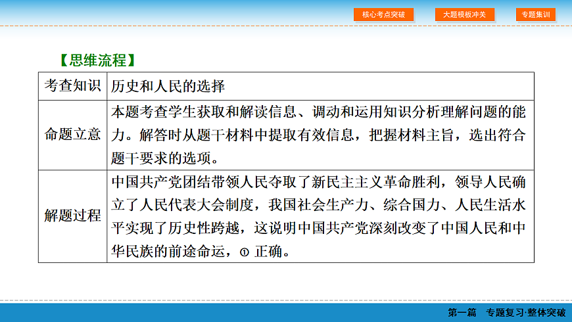Click the line 华民族的前途命运，①正确。
This screenshot has width=572, height=322.
(x=201, y=252)
